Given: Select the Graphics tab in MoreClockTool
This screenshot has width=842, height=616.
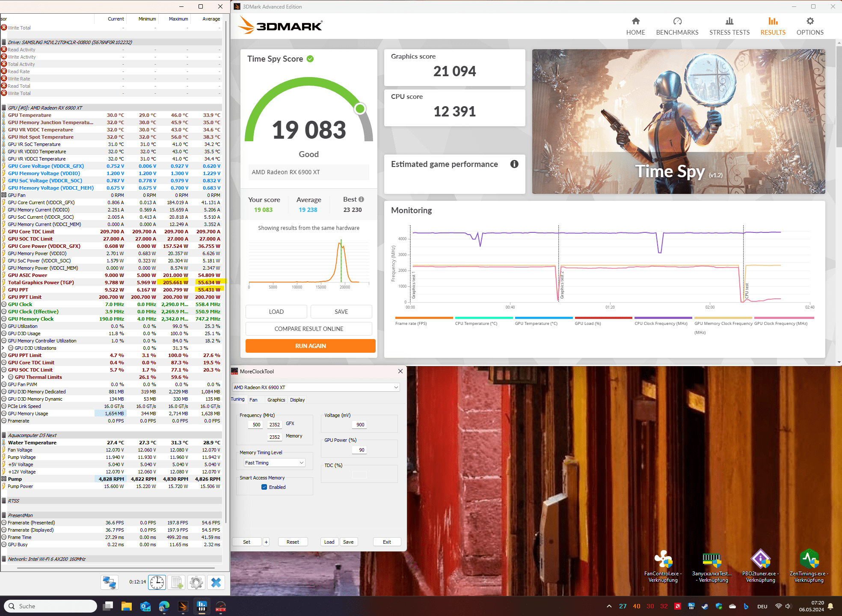Looking at the screenshot, I should click(276, 400).
